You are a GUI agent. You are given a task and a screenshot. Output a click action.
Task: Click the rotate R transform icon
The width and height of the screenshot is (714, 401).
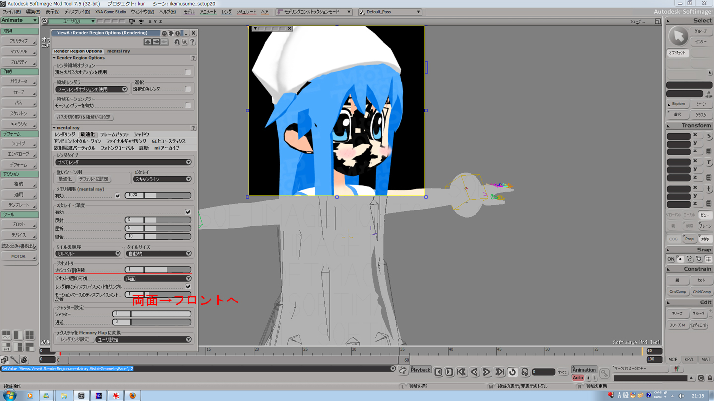click(x=709, y=162)
